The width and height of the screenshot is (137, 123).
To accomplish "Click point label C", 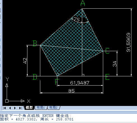I will [107, 51].
